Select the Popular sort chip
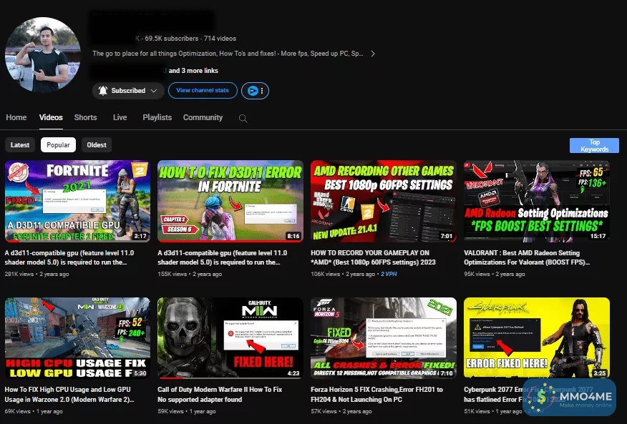 (58, 144)
